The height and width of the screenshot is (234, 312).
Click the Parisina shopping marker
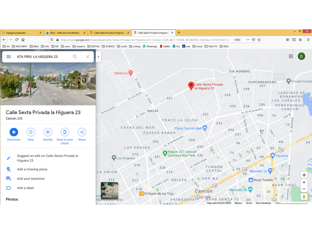(272, 155)
